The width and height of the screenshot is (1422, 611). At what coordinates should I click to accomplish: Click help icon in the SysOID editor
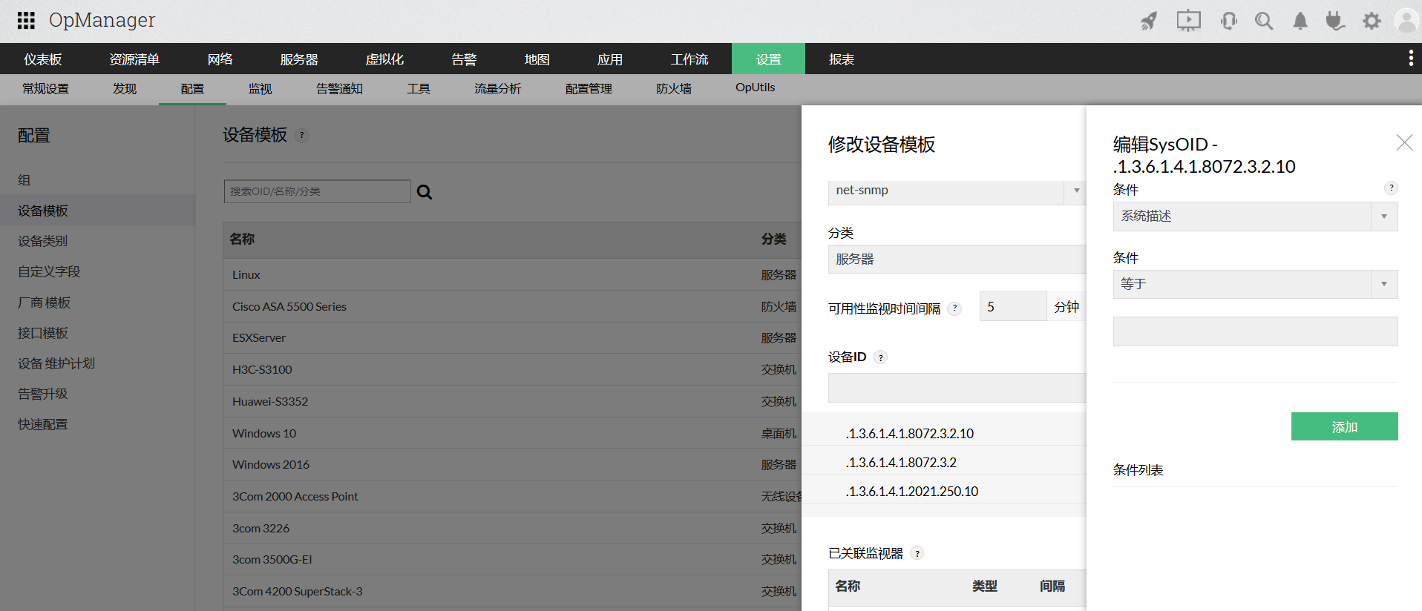pos(1392,188)
